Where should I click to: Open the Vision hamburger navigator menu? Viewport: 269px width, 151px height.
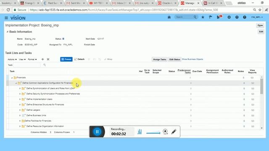coord(6,18)
